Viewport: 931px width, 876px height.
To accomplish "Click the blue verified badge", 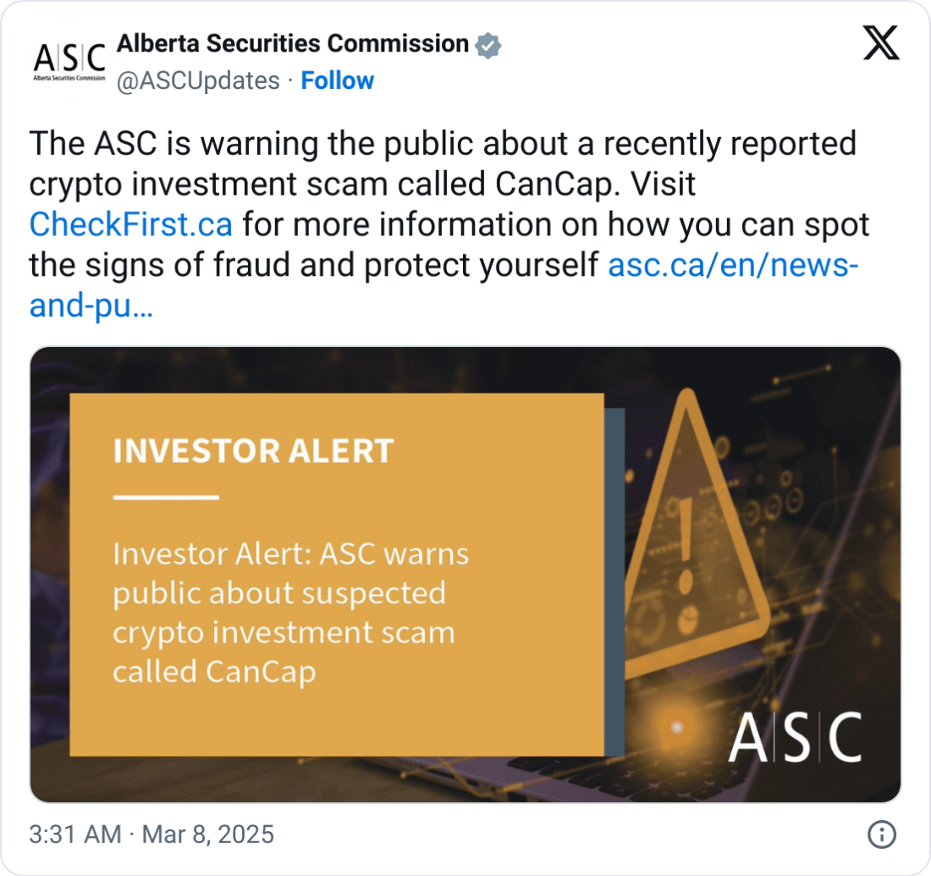I will pos(488,45).
